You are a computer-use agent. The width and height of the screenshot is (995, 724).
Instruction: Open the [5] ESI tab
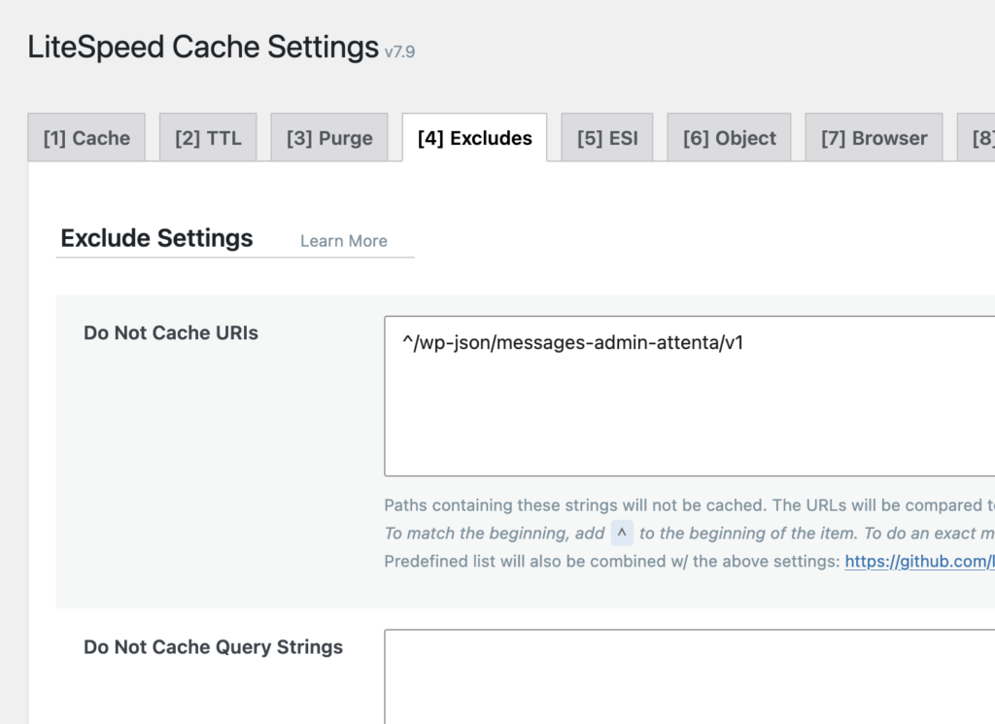[x=607, y=138]
